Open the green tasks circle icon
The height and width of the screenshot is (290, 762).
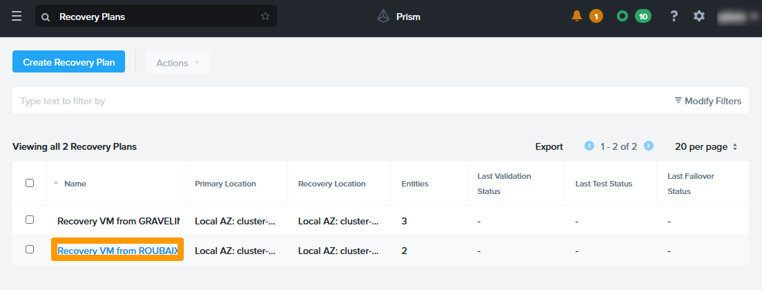coord(622,16)
